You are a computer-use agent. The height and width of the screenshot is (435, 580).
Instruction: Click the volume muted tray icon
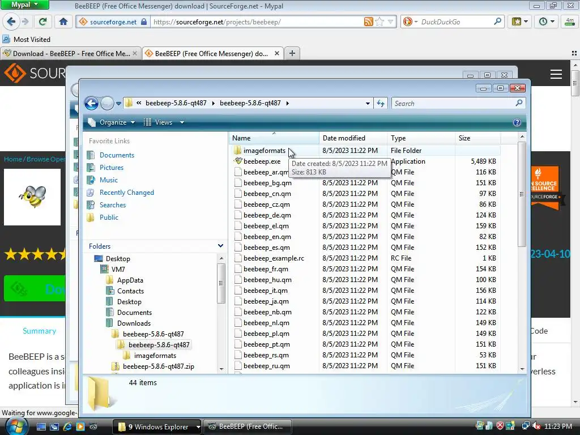click(x=536, y=426)
